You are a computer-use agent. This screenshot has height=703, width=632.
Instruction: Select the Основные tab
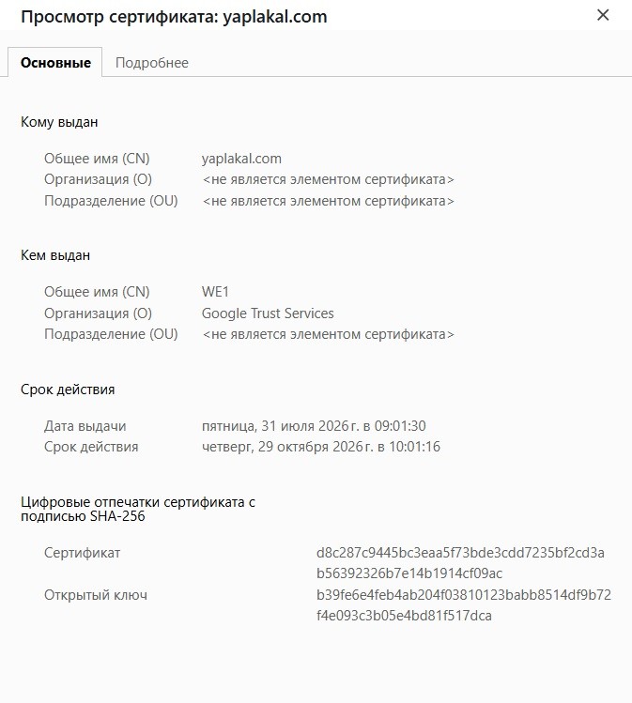pos(55,62)
